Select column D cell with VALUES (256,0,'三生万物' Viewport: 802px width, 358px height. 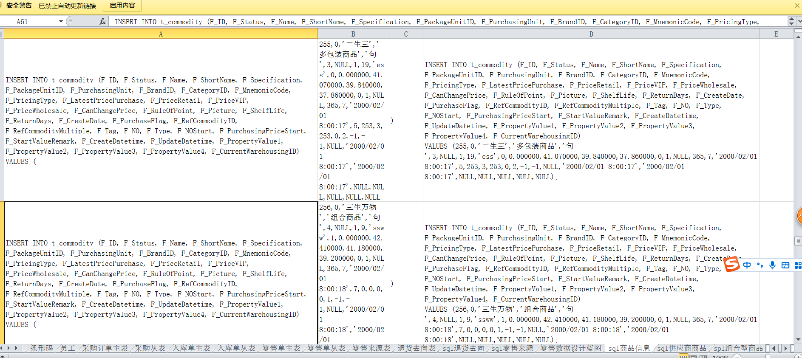click(591, 273)
